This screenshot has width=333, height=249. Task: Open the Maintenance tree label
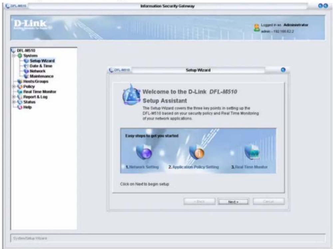click(x=42, y=76)
